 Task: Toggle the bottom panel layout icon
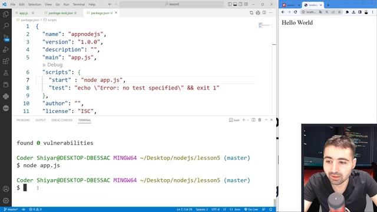[x=235, y=4]
